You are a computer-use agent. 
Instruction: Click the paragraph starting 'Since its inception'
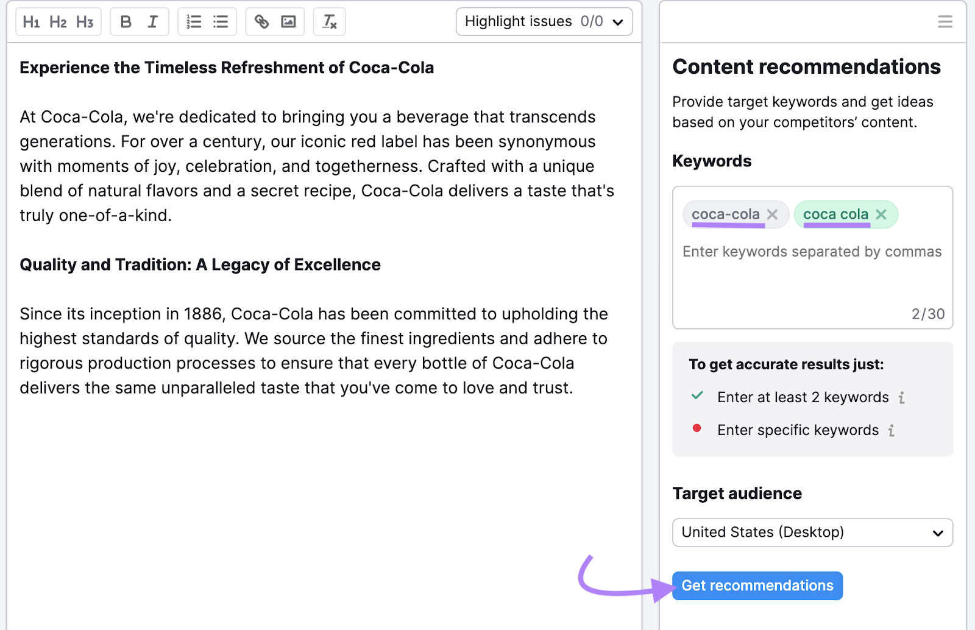(314, 351)
